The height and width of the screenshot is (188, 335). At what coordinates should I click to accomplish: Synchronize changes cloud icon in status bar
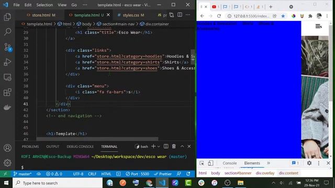coord(39,174)
